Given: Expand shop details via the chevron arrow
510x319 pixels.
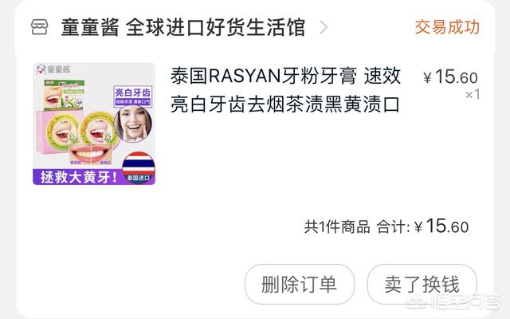Looking at the screenshot, I should [324, 27].
